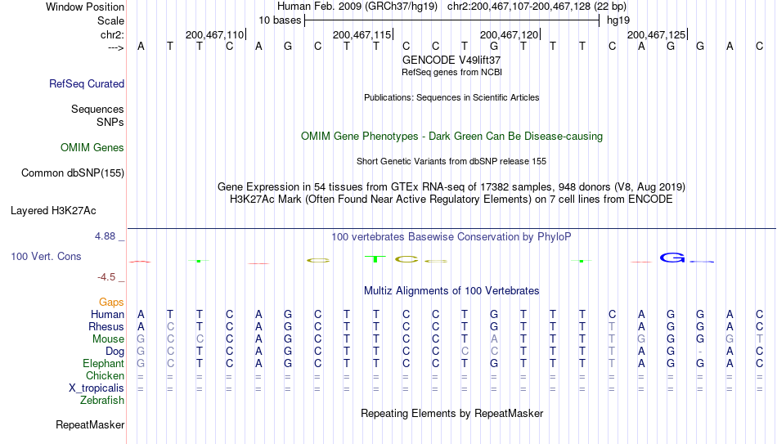Click the GENCODE V49lift37 track title
The height and width of the screenshot is (444, 777).
click(451, 60)
